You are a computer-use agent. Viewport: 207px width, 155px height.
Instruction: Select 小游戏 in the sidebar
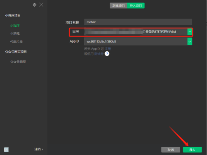click(15, 33)
